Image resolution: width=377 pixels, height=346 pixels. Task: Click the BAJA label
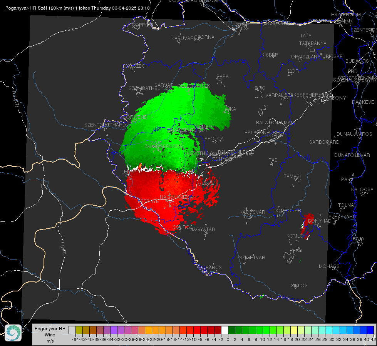pyautogui.click(x=359, y=238)
